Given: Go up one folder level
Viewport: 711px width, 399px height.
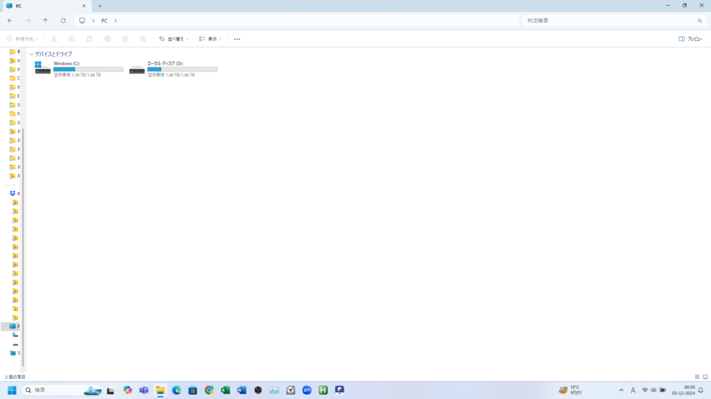Looking at the screenshot, I should pos(45,21).
